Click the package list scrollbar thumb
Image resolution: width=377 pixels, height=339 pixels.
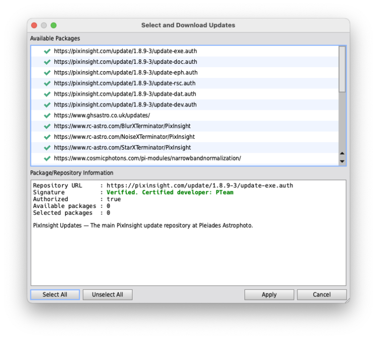[x=342, y=69]
